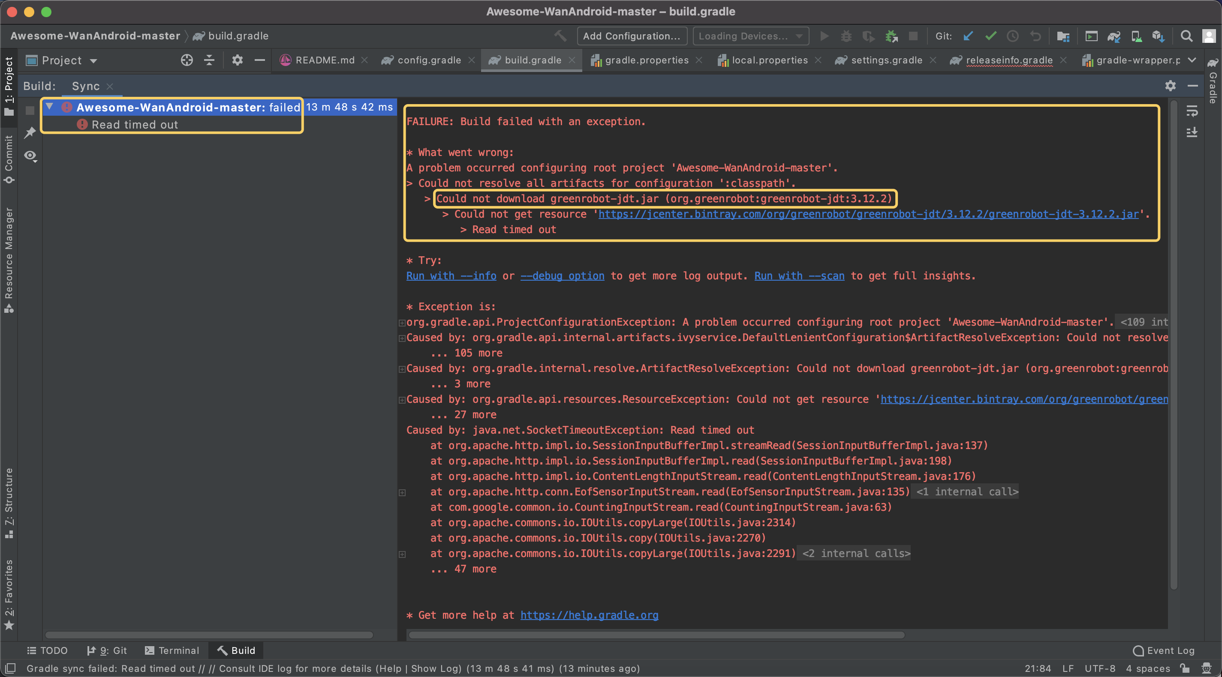Toggle the Gradle side panel

[x=1213, y=81]
